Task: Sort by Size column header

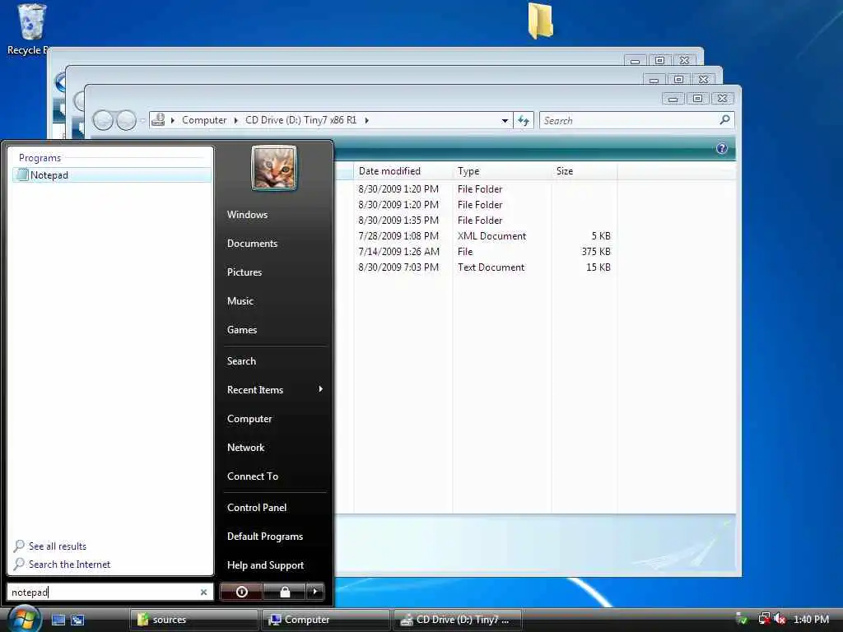Action: point(585,171)
